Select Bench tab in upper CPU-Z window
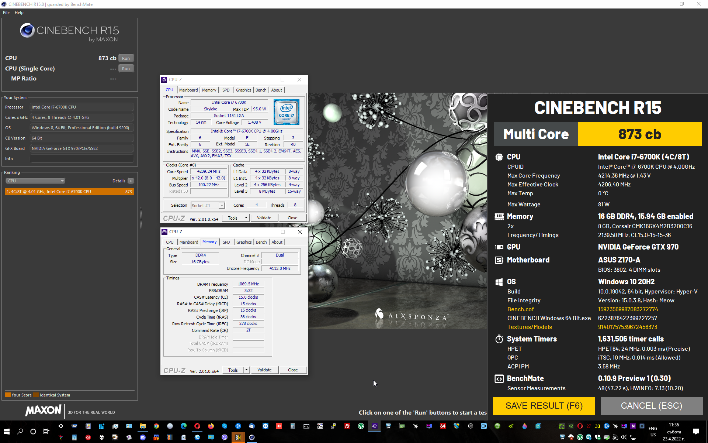Image resolution: width=708 pixels, height=443 pixels. tap(261, 90)
